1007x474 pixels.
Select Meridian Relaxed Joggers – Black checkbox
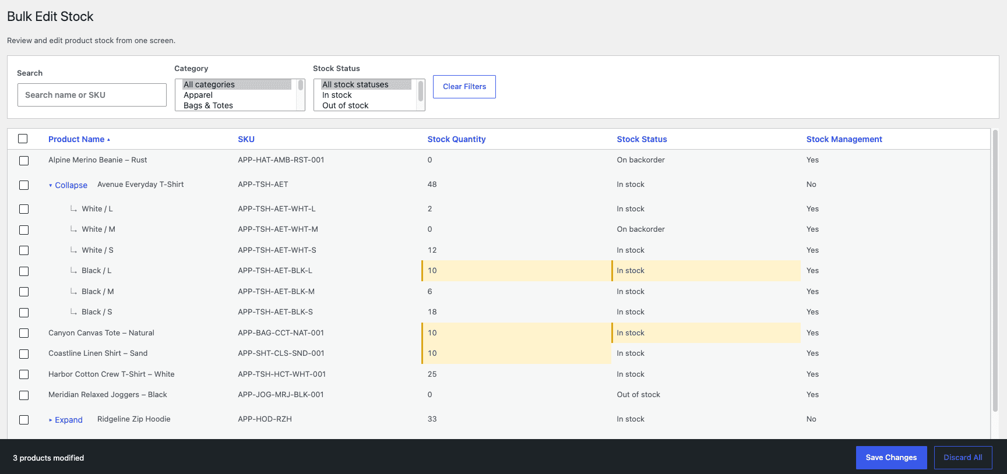pyautogui.click(x=24, y=395)
